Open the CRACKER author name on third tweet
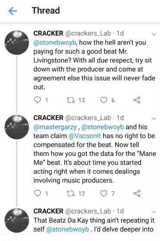This screenshot has height=241, width=160. pyautogui.click(x=48, y=211)
